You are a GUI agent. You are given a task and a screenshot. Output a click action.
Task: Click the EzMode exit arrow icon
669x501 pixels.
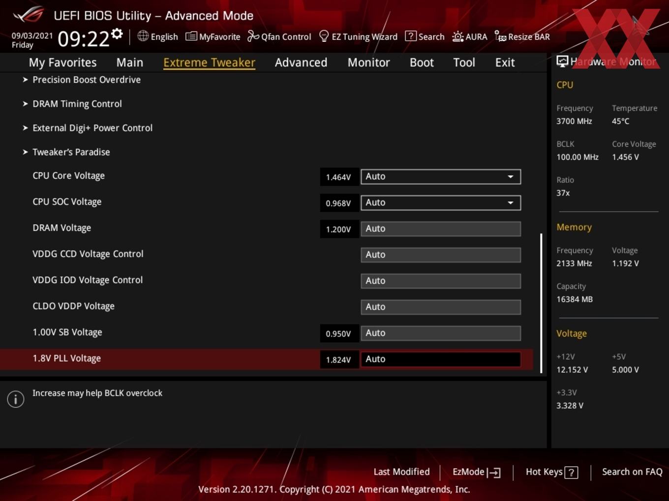[x=494, y=473]
